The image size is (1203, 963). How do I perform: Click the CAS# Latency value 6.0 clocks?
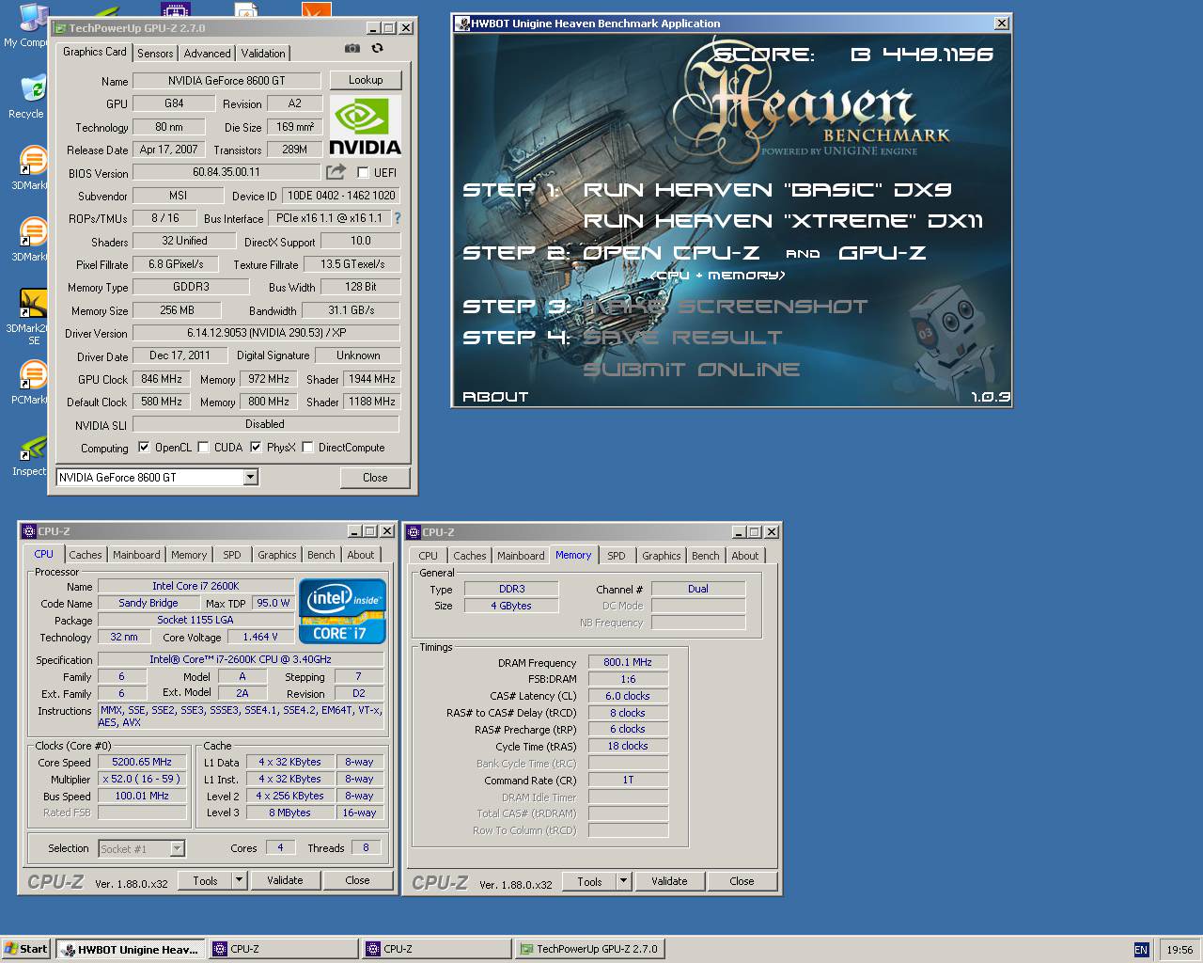pos(628,697)
